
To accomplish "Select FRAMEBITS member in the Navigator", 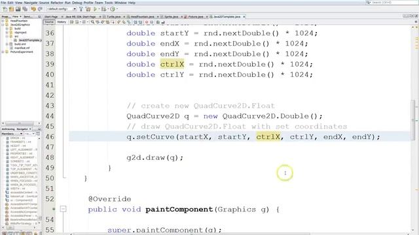I will 20,142.
